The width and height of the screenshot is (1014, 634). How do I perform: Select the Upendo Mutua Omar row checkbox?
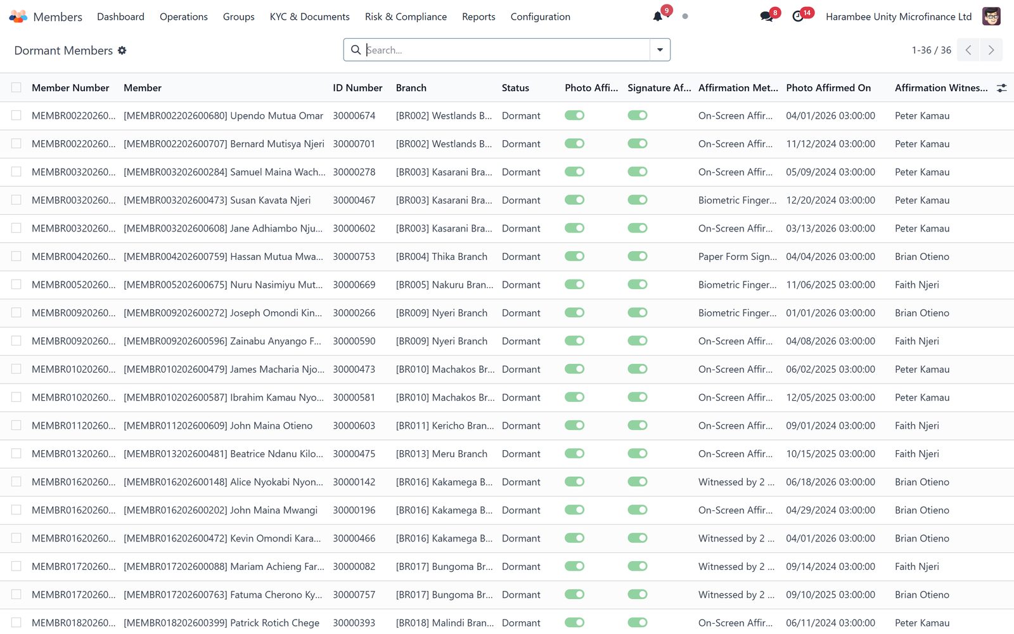16,115
